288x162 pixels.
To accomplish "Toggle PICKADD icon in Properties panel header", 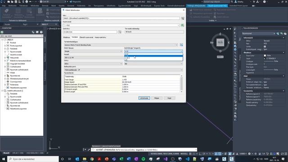I will (x=278, y=33).
